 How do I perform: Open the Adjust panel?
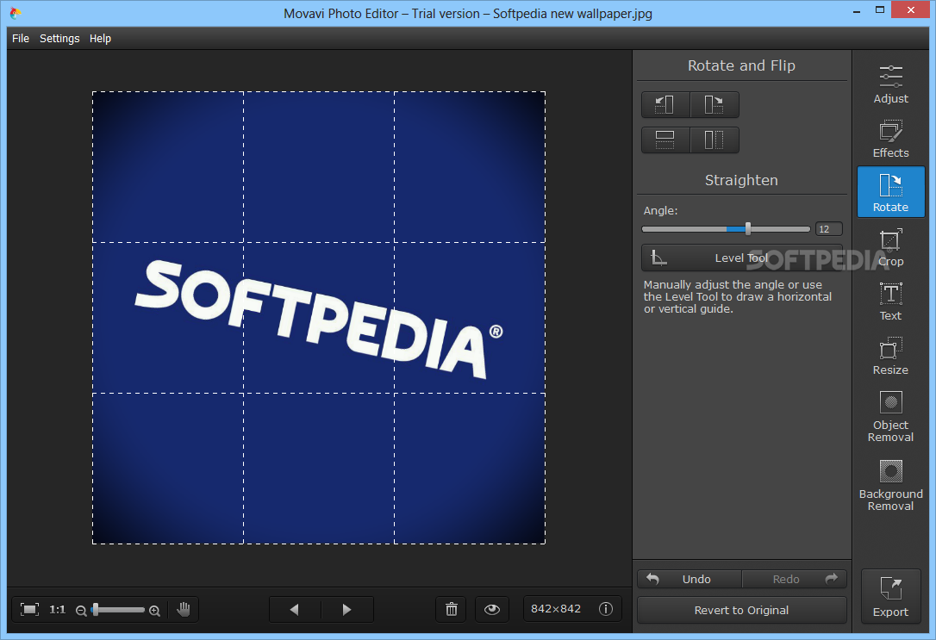click(890, 84)
